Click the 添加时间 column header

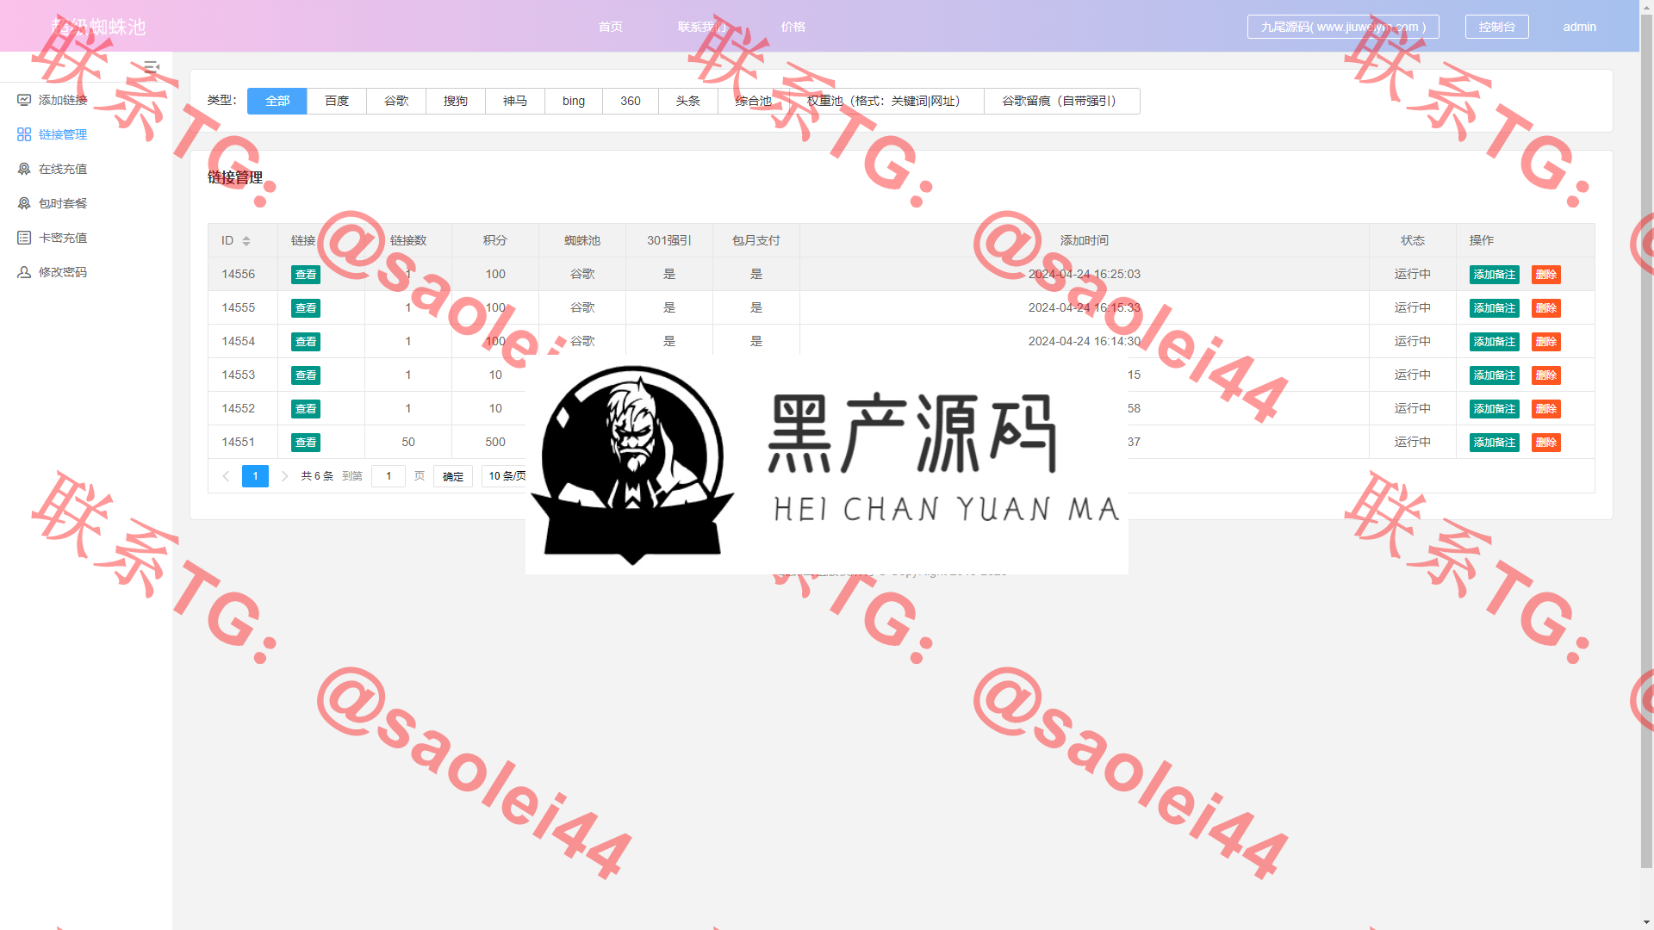point(1085,240)
